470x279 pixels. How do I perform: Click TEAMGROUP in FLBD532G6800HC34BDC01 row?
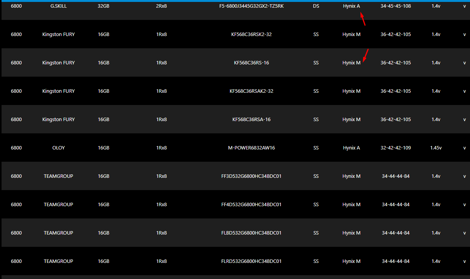tap(58, 233)
